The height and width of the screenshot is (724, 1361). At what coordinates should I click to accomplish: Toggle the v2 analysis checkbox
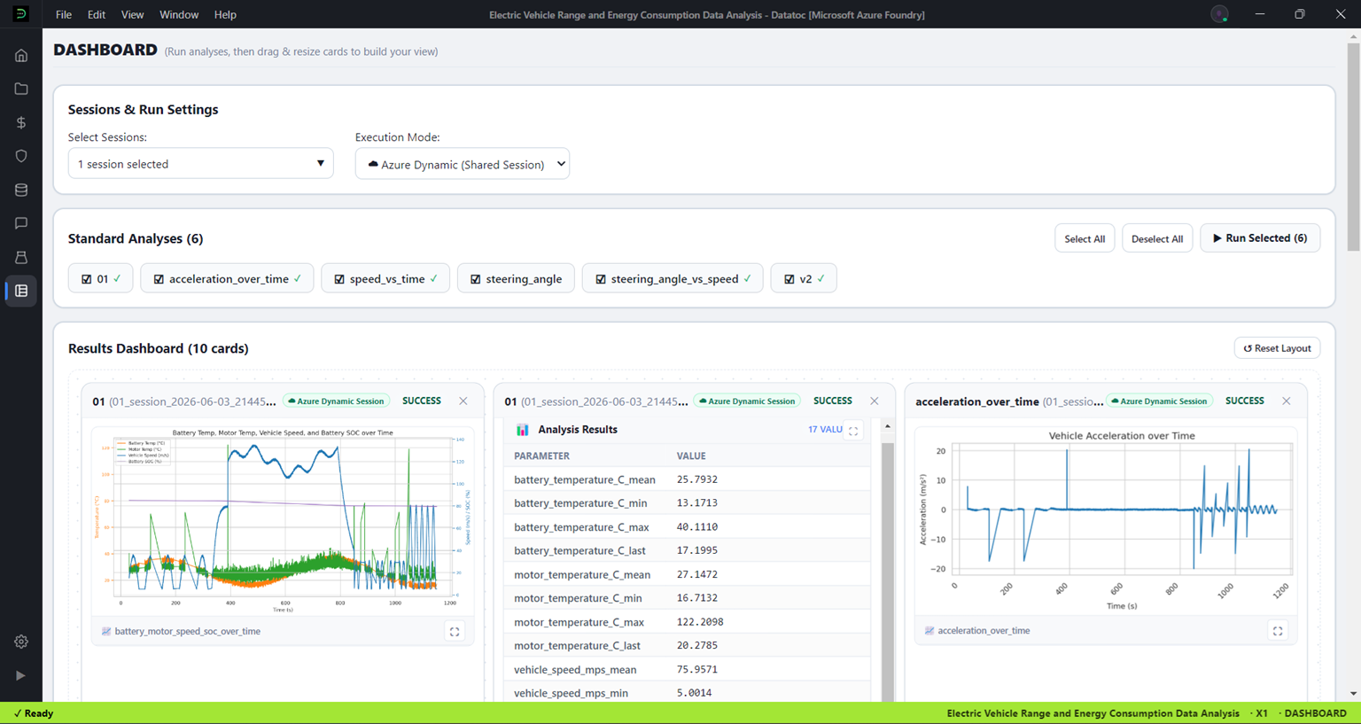[x=789, y=279]
